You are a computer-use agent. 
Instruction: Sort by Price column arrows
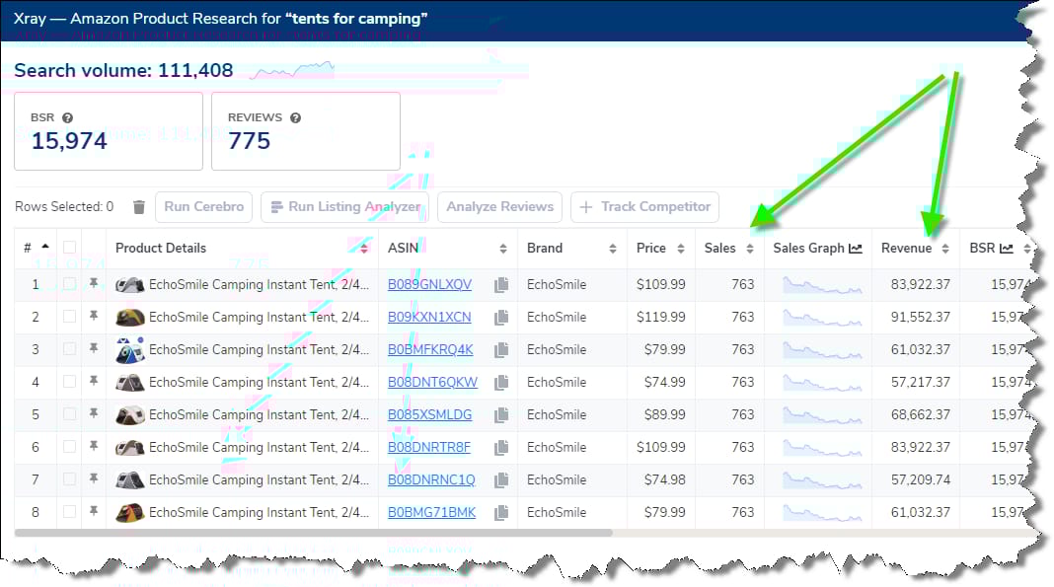(680, 249)
